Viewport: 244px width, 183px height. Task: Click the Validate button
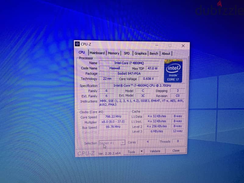[x=155, y=151]
